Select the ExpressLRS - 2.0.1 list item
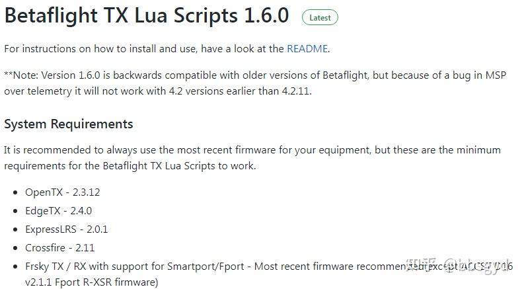This screenshot has height=289, width=522. click(x=66, y=229)
